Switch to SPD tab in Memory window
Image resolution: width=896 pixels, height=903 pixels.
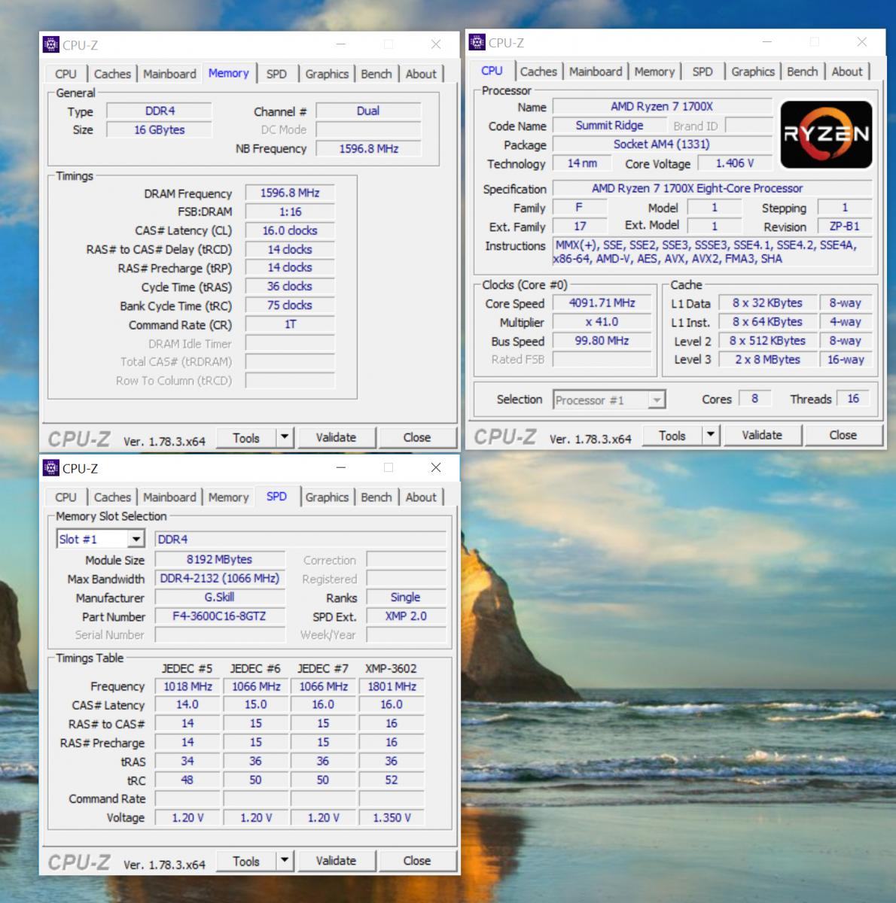tap(276, 74)
